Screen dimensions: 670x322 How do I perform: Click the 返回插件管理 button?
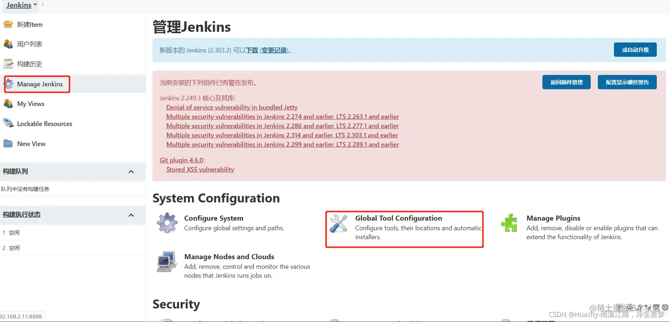pos(566,82)
